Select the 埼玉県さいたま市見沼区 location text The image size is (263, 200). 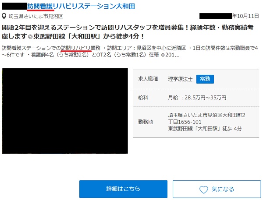tap(36, 16)
